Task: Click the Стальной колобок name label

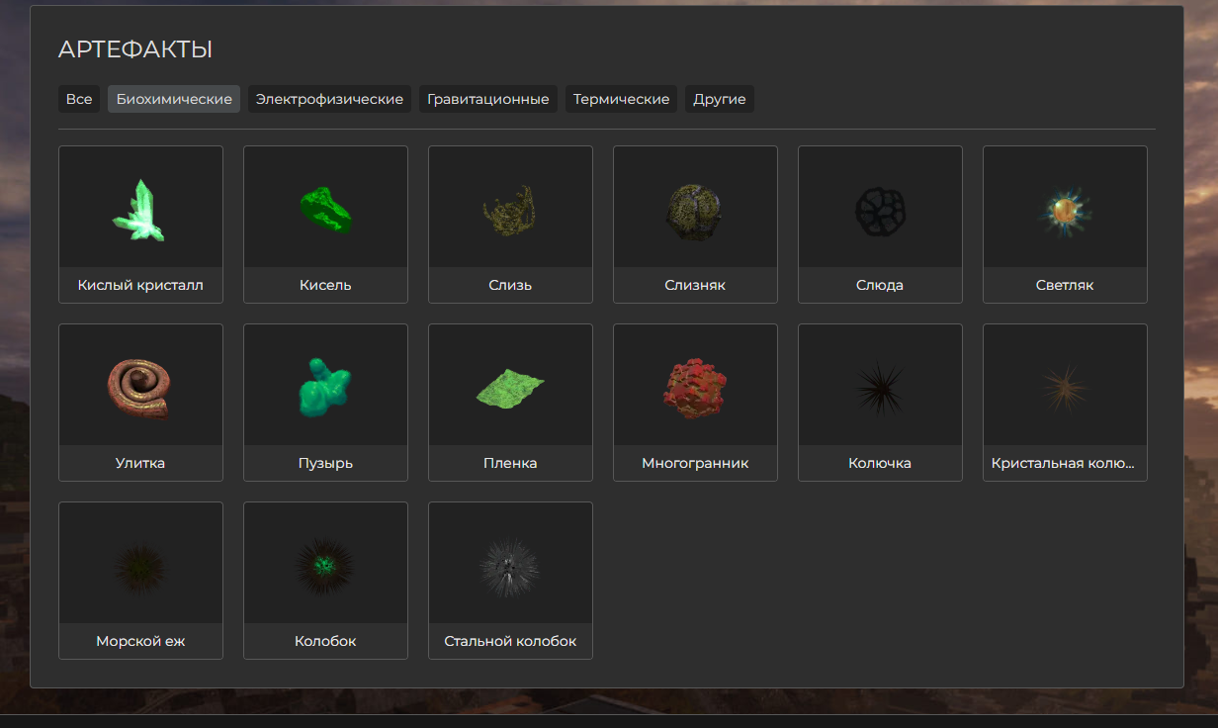Action: pyautogui.click(x=510, y=641)
